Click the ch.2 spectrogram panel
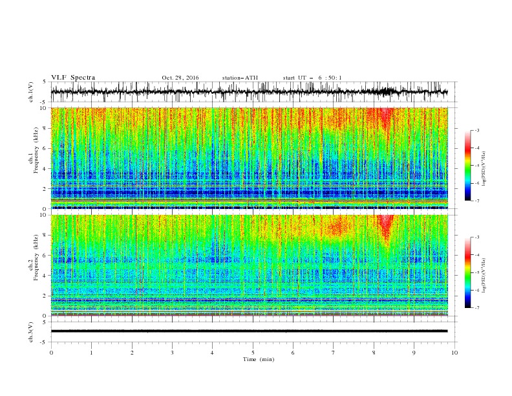 pyautogui.click(x=249, y=265)
